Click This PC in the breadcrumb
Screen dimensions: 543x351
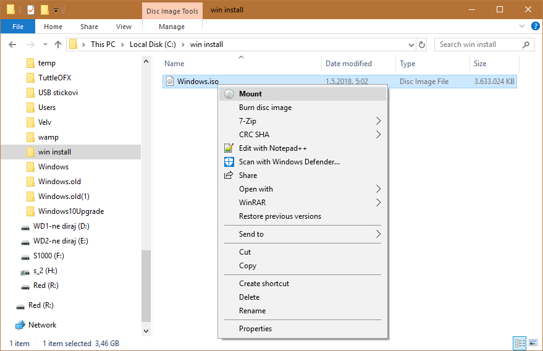(103, 44)
